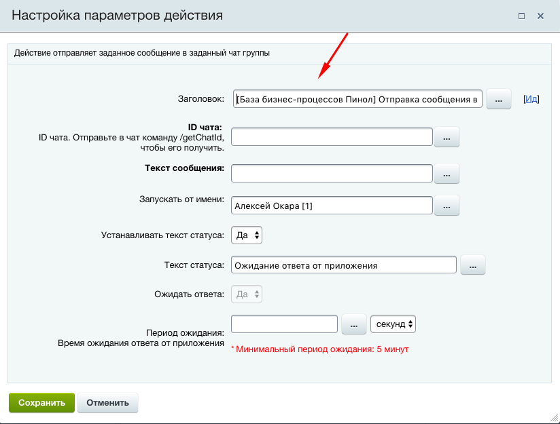Edit the Текст статуса field

pyautogui.click(x=343, y=265)
